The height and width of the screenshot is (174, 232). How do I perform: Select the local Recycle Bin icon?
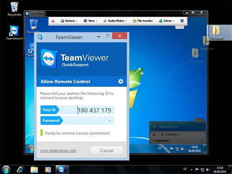(14, 9)
